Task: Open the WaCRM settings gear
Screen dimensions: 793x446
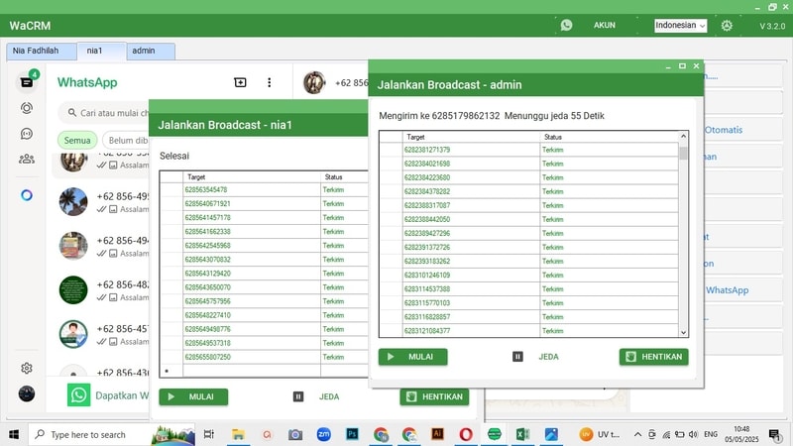Action: (727, 26)
